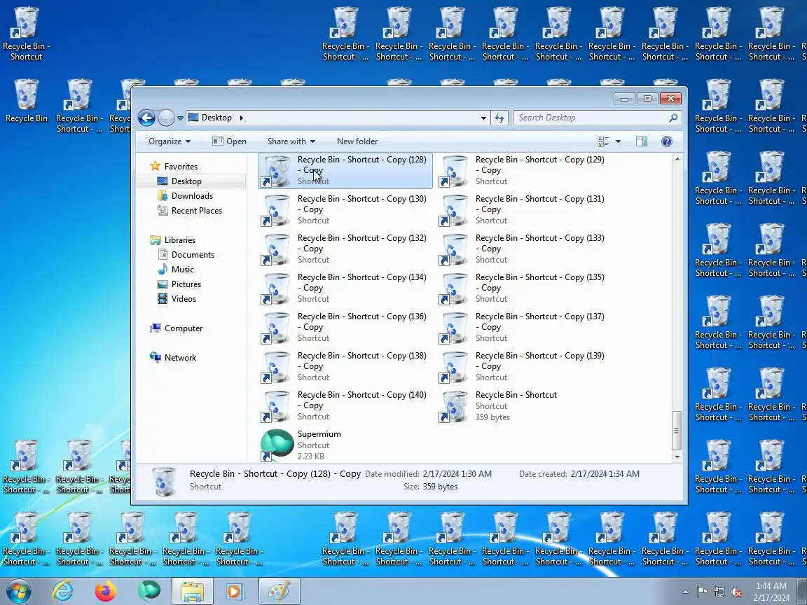Screen dimensions: 807x605
Task: Click the Date created value in details pane
Action: click(x=605, y=474)
